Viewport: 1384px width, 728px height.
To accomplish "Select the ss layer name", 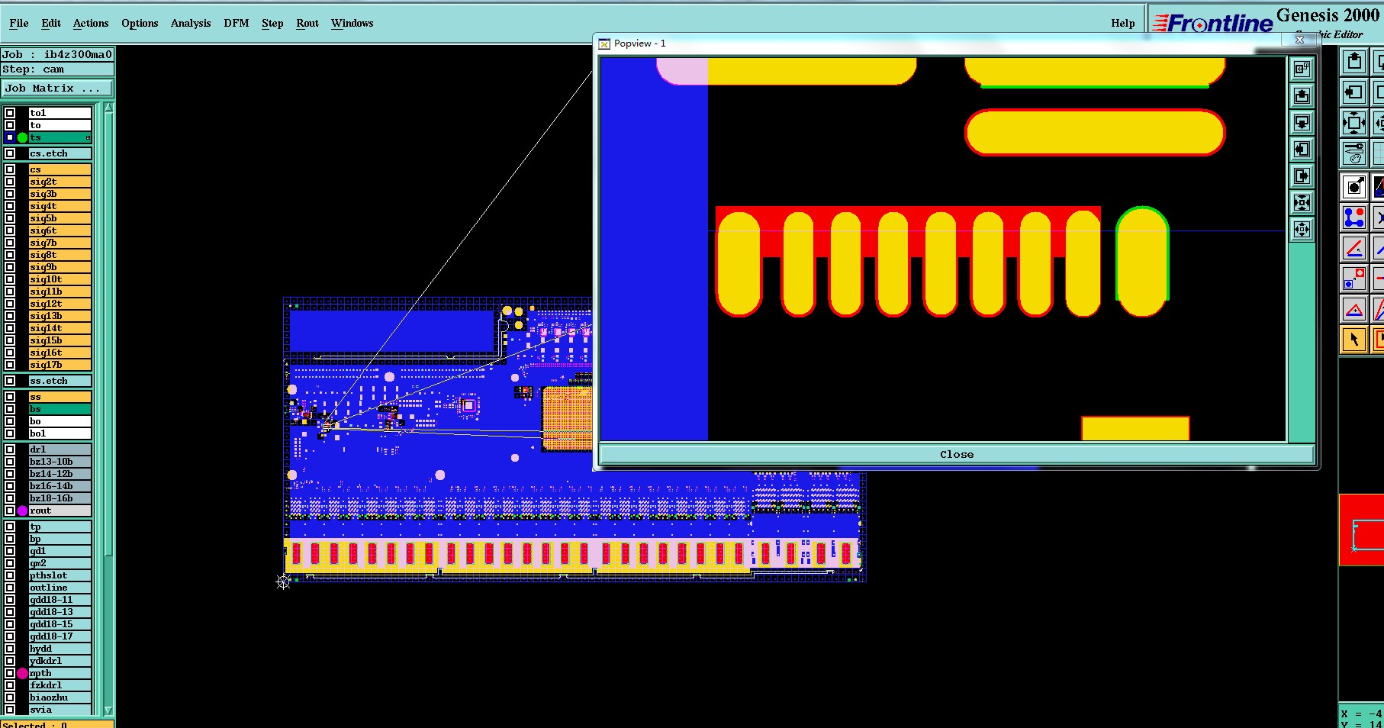I will pyautogui.click(x=60, y=397).
